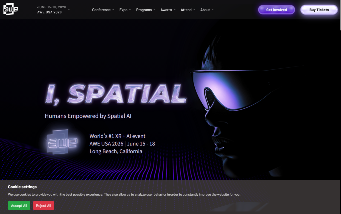Reject all cookies with the red button
Viewport: 341px width, 214px height.
(43, 206)
